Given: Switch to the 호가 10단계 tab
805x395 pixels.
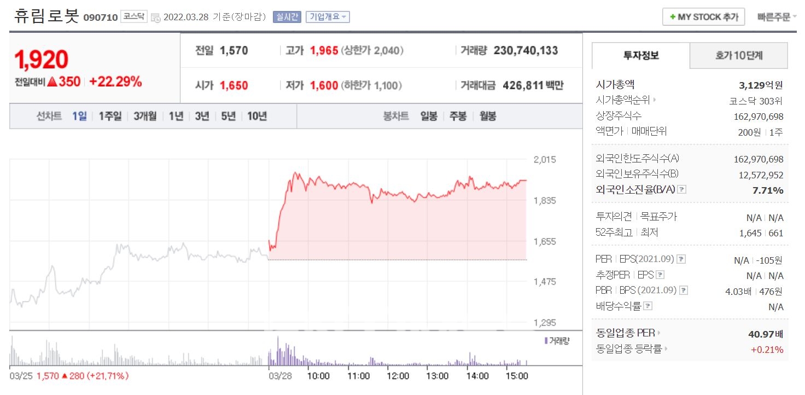Looking at the screenshot, I should pyautogui.click(x=738, y=56).
